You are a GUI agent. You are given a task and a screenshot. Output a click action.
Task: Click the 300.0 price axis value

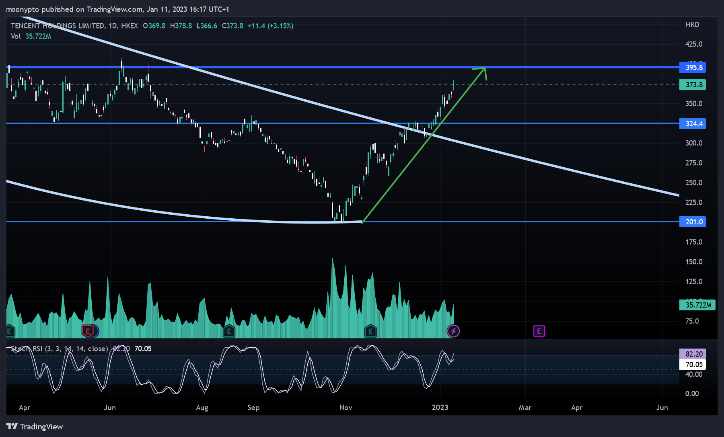coord(694,143)
